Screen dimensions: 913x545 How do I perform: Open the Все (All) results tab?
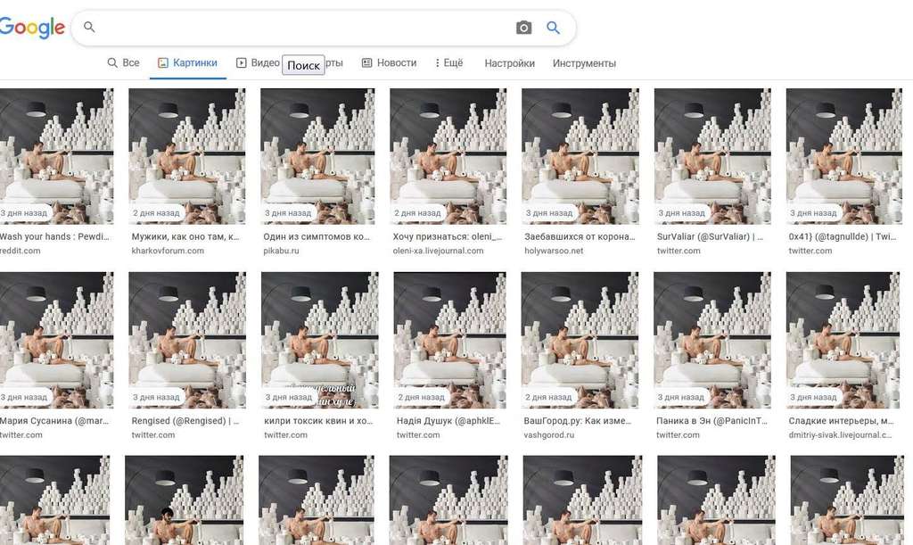123,63
